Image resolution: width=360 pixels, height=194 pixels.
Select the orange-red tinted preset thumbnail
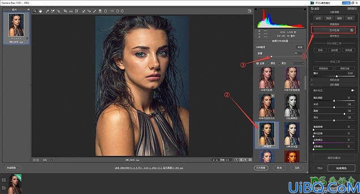point(292,156)
